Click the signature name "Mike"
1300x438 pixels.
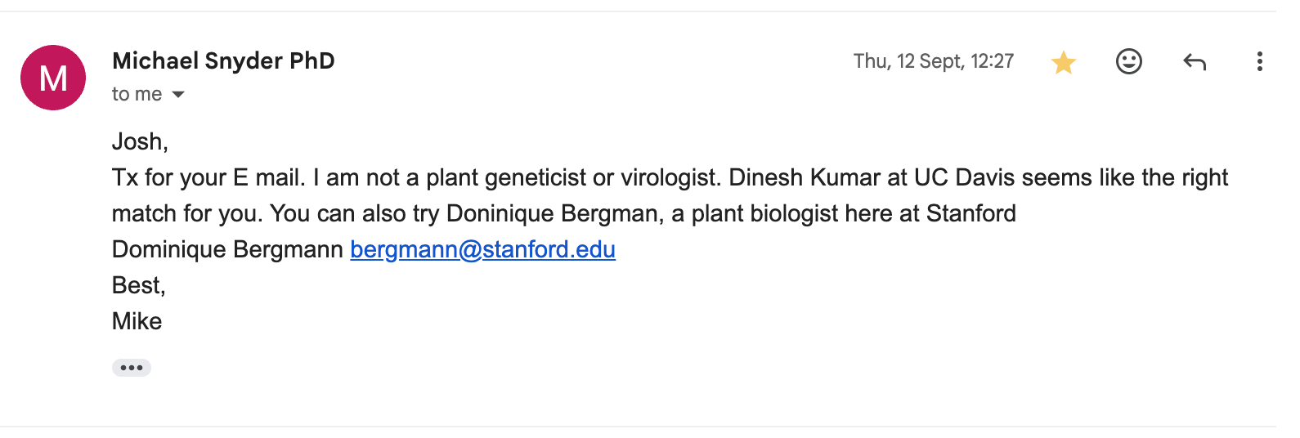pyautogui.click(x=137, y=321)
